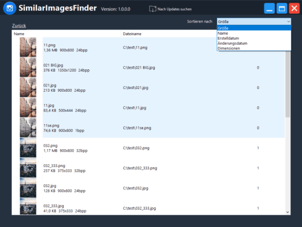
Task: Select the 032.png thumbnail
Action: click(x=28, y=148)
